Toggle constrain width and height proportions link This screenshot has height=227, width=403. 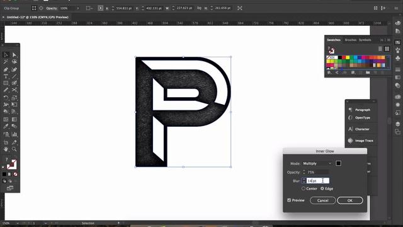click(x=199, y=8)
